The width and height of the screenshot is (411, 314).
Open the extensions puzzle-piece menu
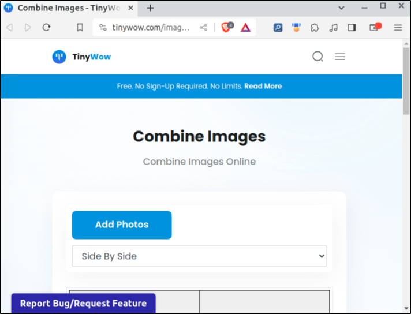coord(315,28)
